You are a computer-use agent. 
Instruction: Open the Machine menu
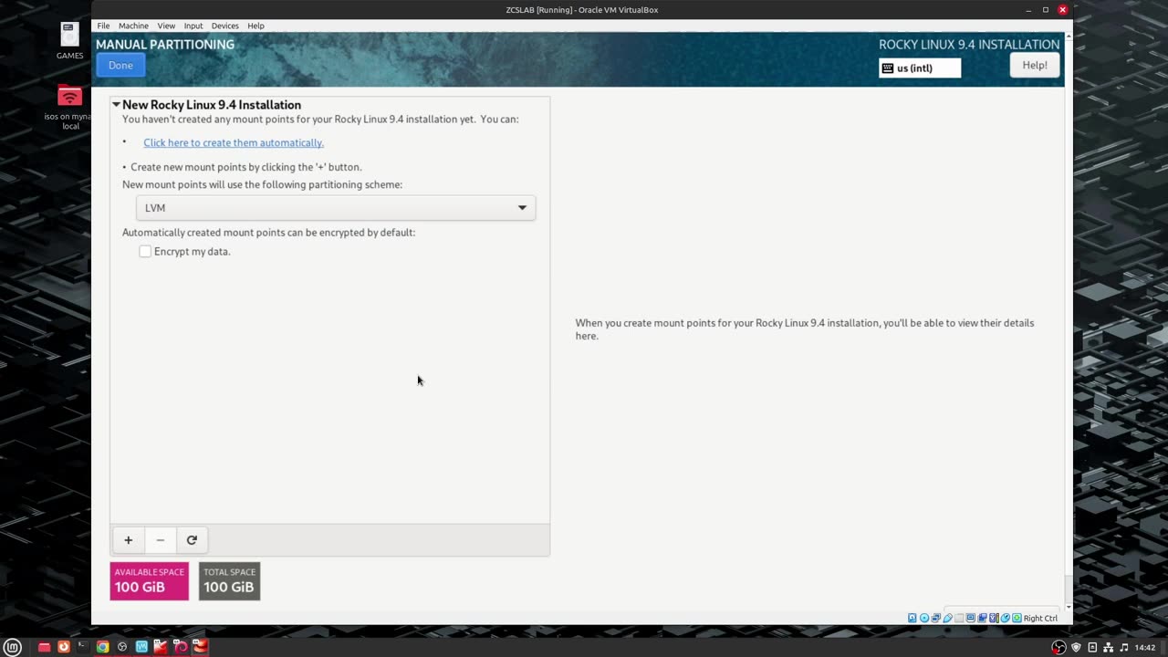(x=133, y=26)
